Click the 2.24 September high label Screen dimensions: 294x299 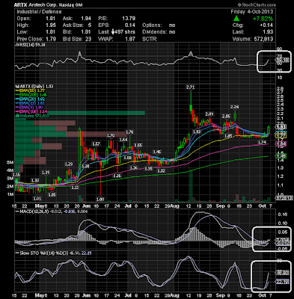pos(235,107)
